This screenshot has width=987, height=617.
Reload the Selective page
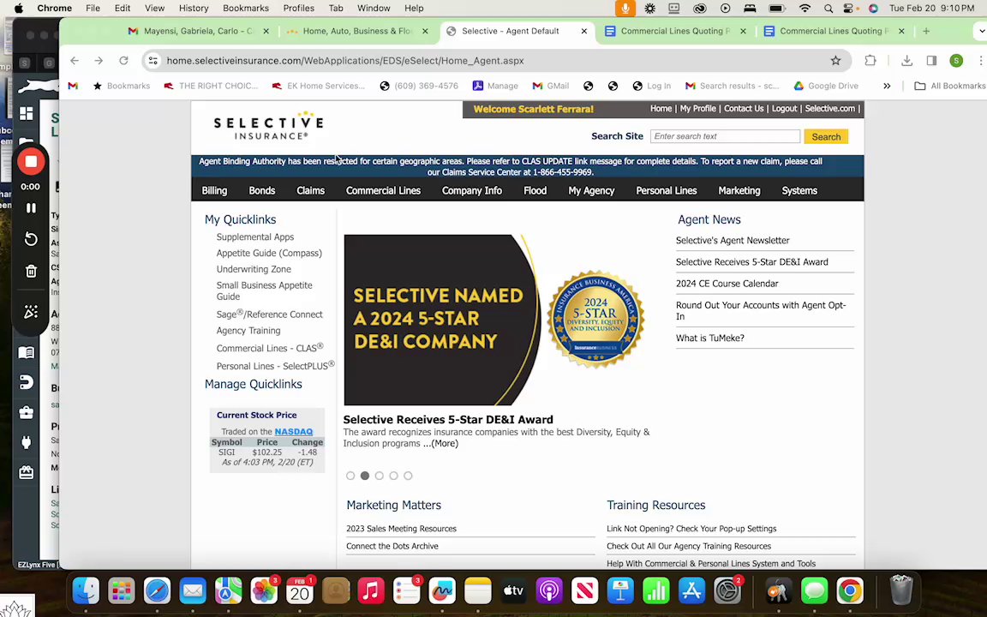point(123,61)
